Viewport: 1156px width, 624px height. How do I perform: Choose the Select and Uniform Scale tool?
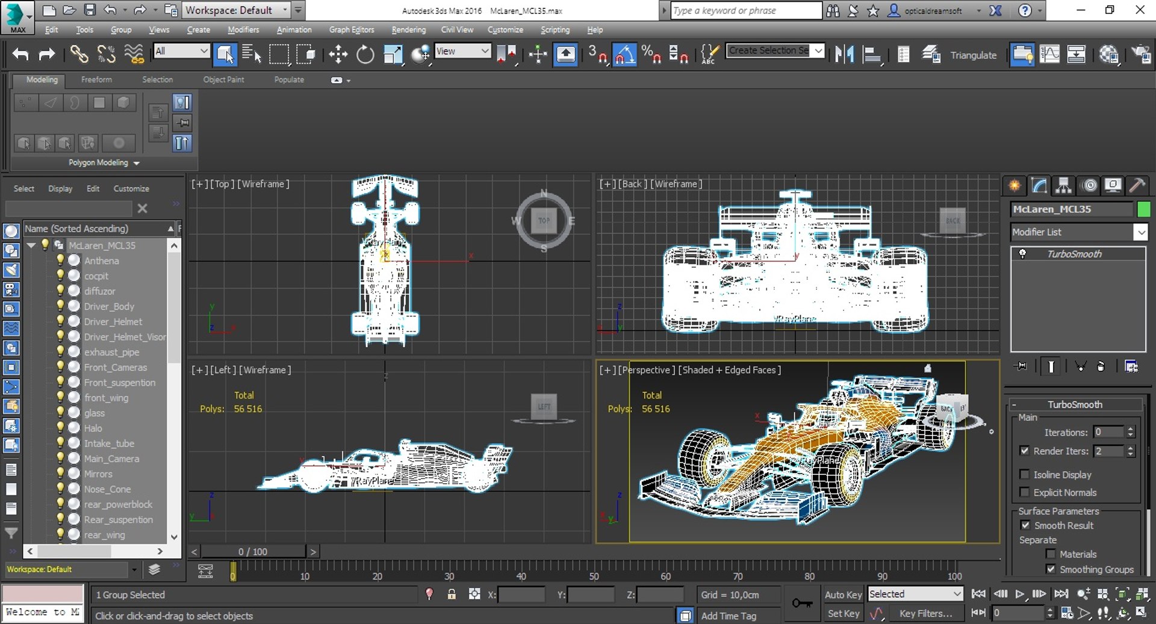tap(393, 54)
